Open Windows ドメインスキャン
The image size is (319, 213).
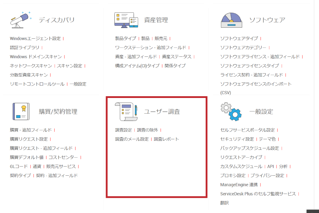click(x=36, y=57)
